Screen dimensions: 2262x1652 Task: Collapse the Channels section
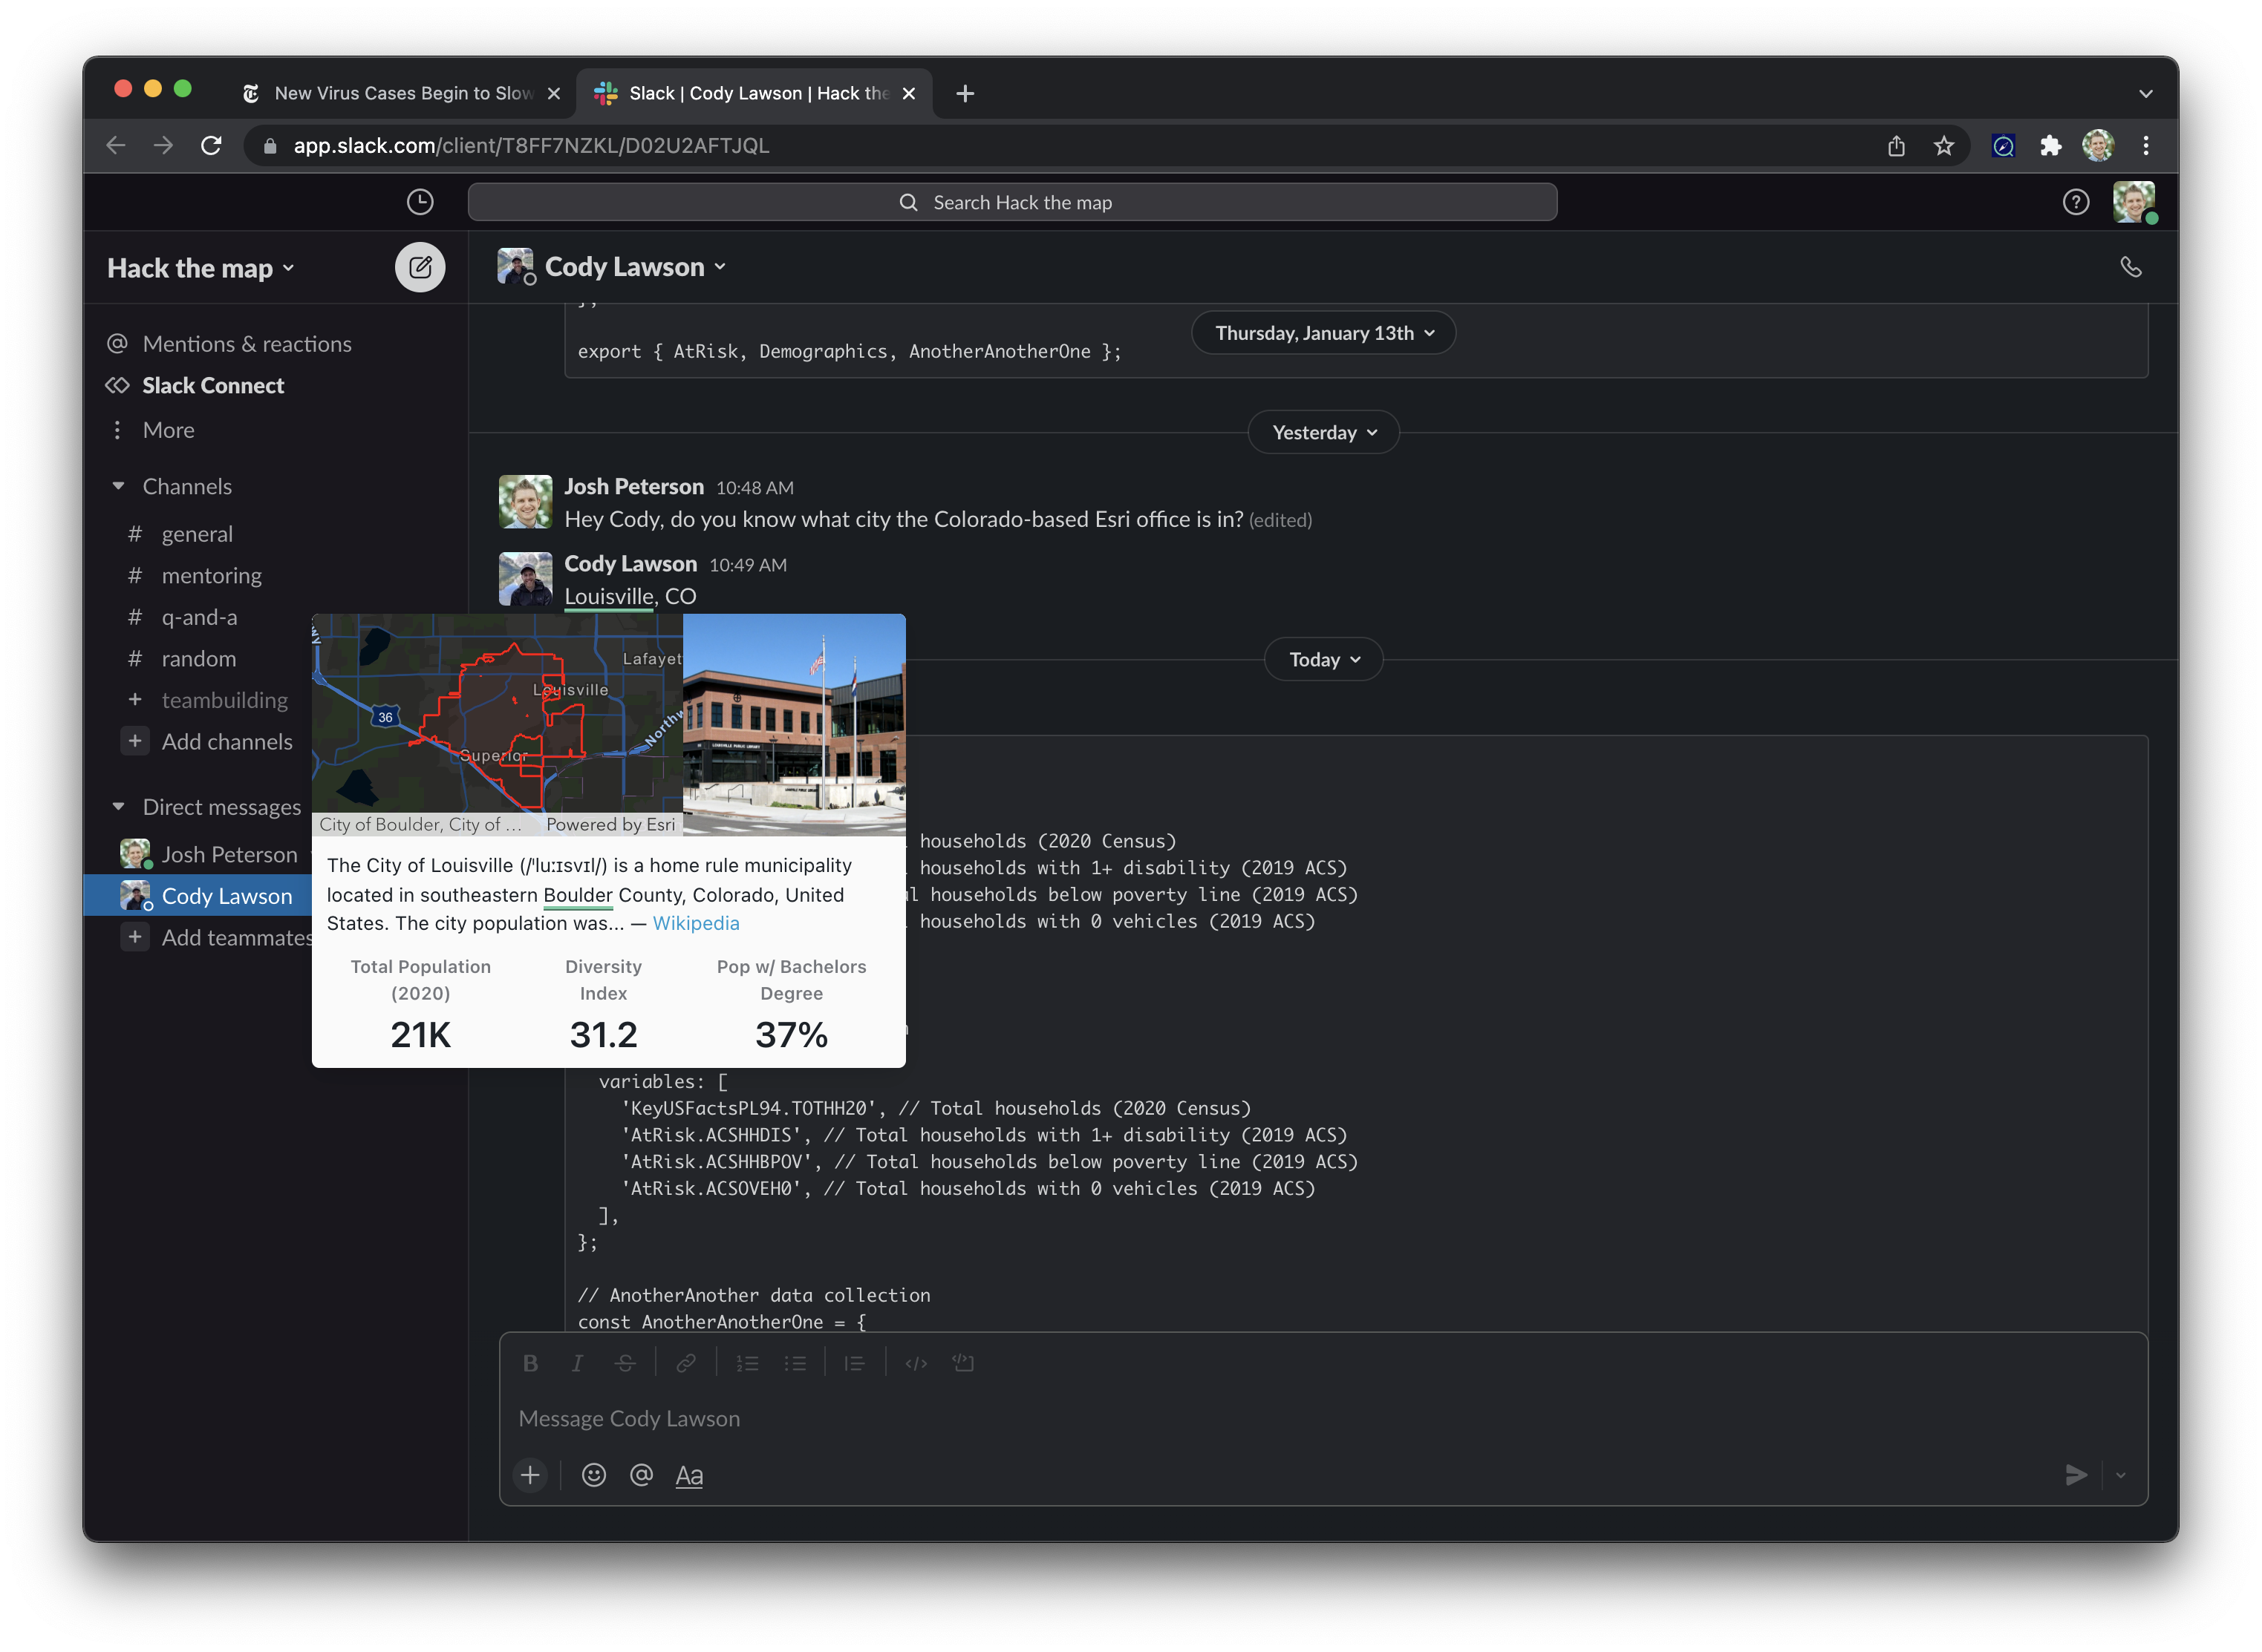[x=119, y=486]
